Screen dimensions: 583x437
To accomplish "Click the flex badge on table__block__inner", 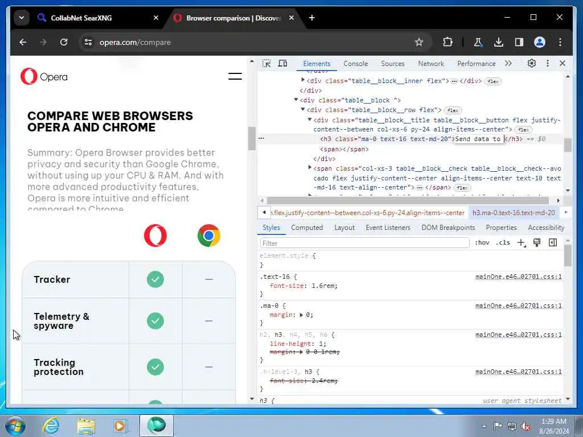I will [493, 81].
